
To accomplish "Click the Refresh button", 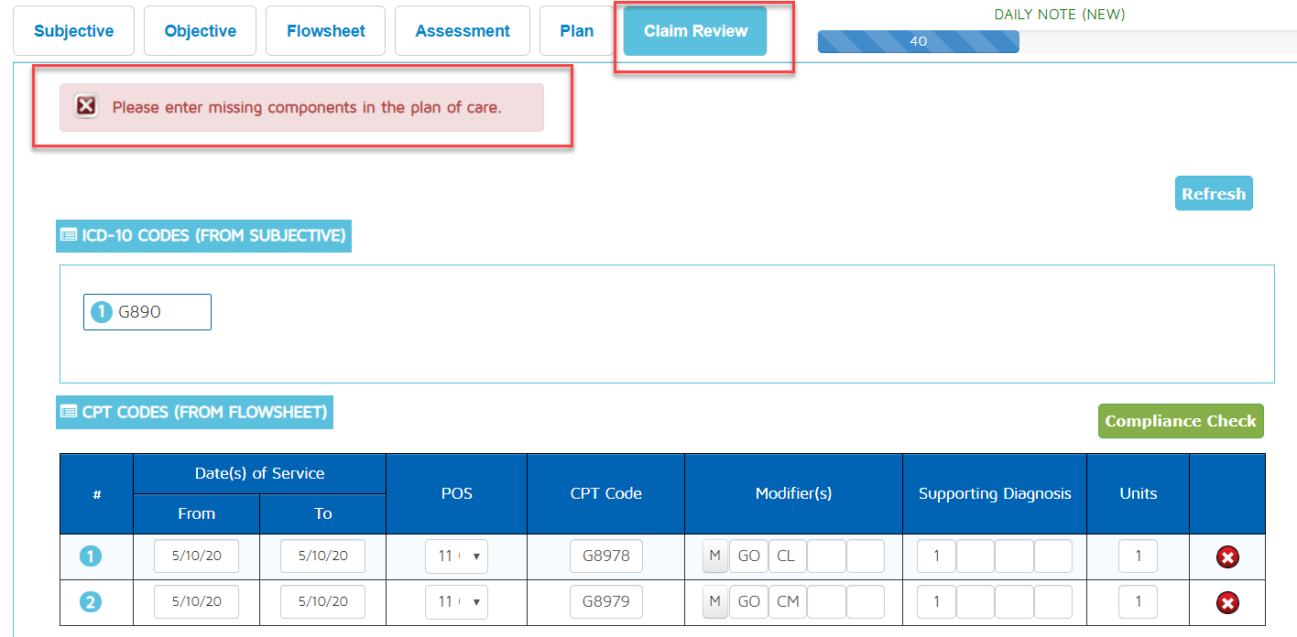I will click(x=1213, y=194).
